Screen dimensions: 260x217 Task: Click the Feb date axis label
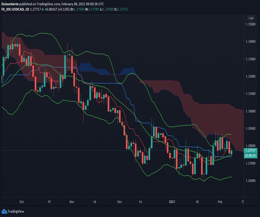click(x=220, y=202)
